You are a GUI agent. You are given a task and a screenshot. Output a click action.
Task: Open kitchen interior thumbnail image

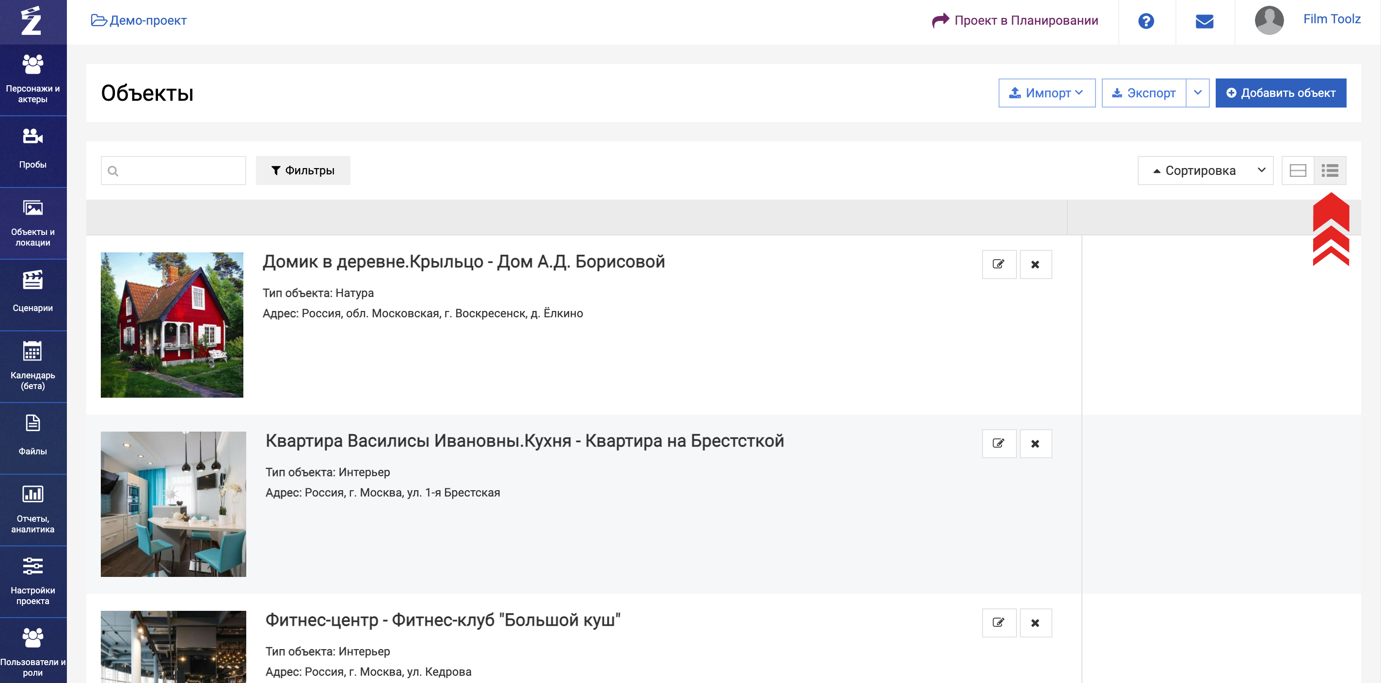tap(173, 504)
